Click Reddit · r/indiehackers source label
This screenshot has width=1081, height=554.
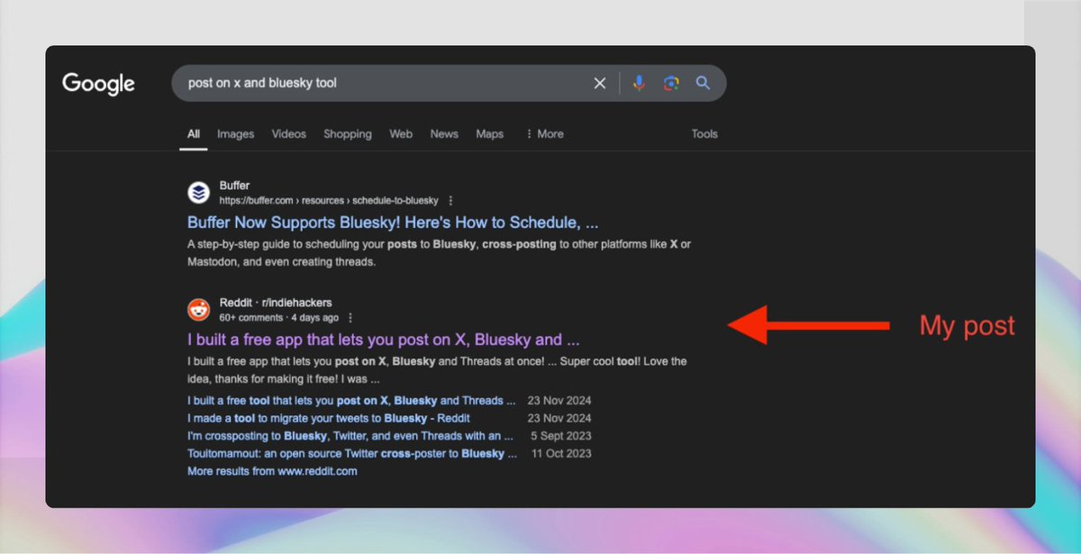coord(276,303)
